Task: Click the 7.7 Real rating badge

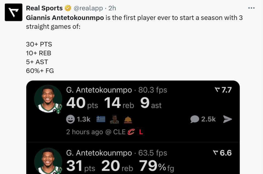Action: pyautogui.click(x=223, y=90)
